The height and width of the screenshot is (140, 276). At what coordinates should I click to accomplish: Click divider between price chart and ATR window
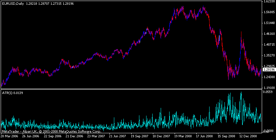coord(131,89)
